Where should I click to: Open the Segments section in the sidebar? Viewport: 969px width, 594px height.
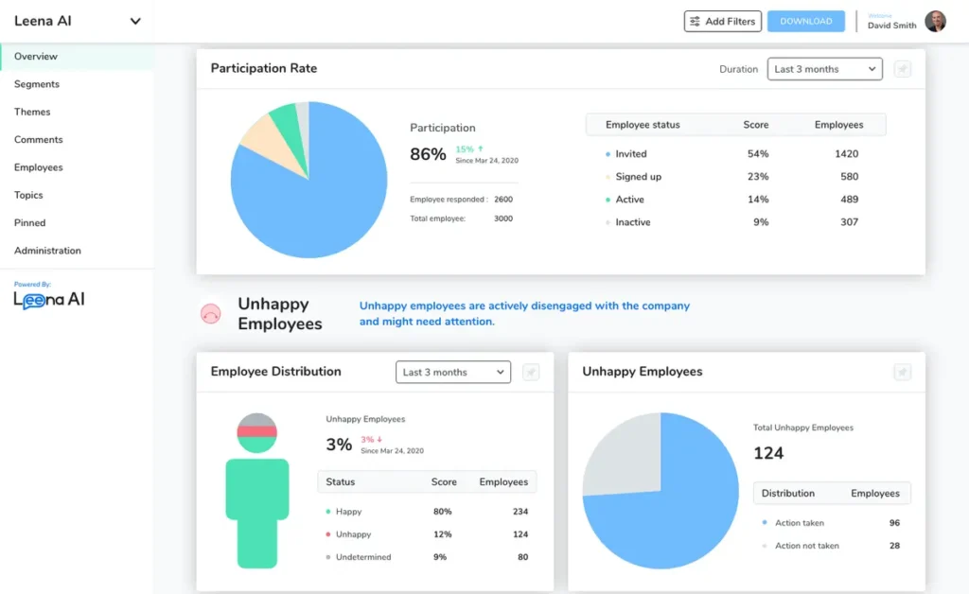[x=36, y=84]
